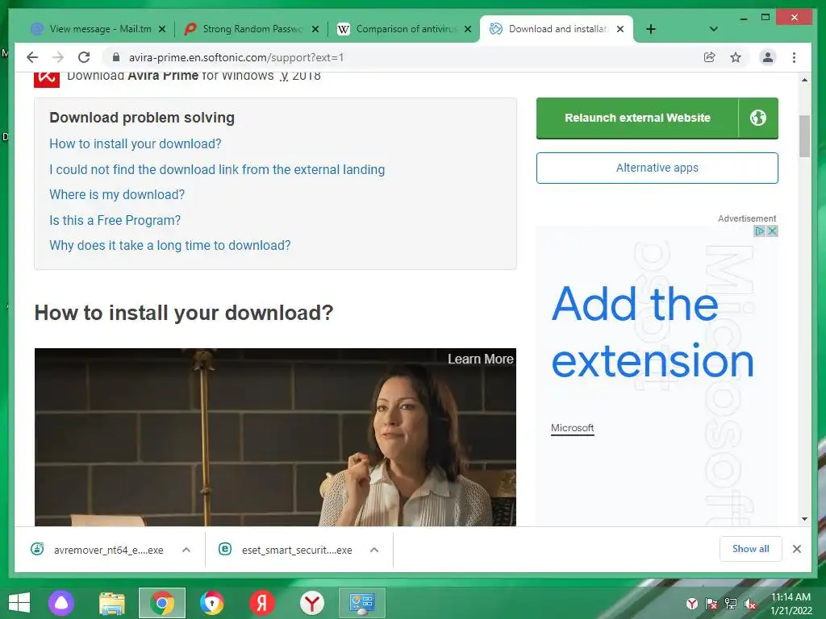Click Action Center flag tray icon

coord(711,604)
